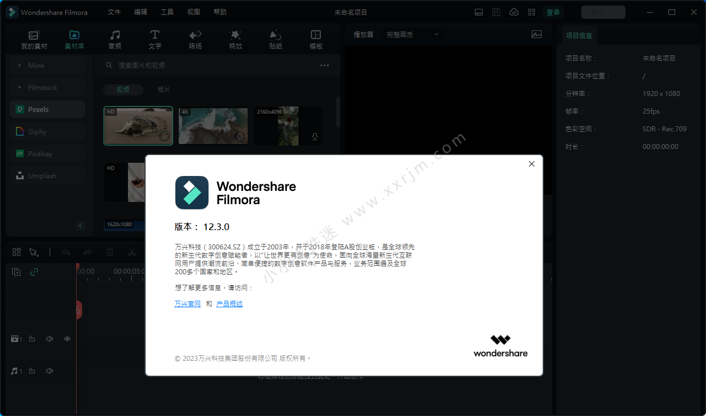Image resolution: width=706 pixels, height=416 pixels.
Task: Open the 帮助 menu
Action: [x=220, y=12]
